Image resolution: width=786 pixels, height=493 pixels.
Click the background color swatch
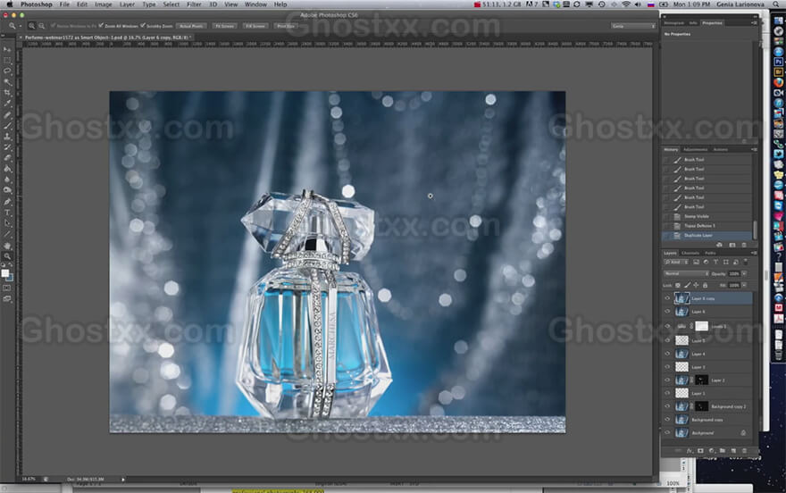[10, 277]
